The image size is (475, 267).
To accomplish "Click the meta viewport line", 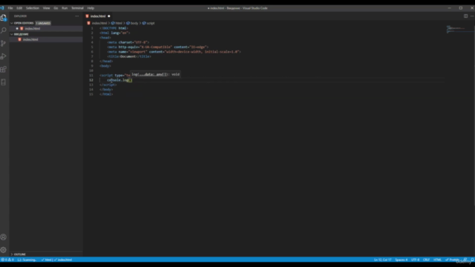I will tap(174, 52).
